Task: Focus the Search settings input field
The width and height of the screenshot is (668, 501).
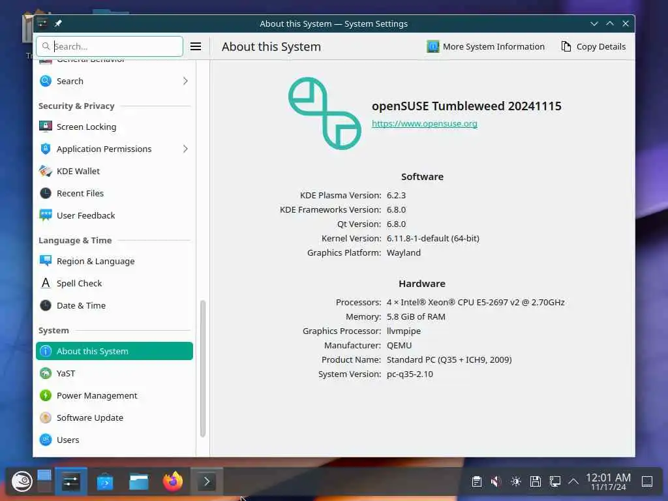Action: pyautogui.click(x=110, y=46)
